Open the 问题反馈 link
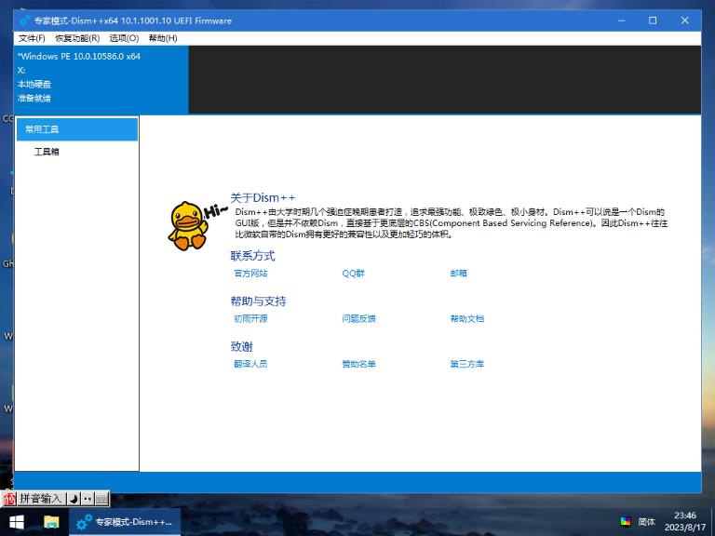 pyautogui.click(x=358, y=318)
